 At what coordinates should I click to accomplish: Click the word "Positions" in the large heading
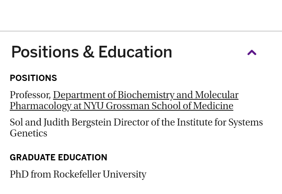45,52
